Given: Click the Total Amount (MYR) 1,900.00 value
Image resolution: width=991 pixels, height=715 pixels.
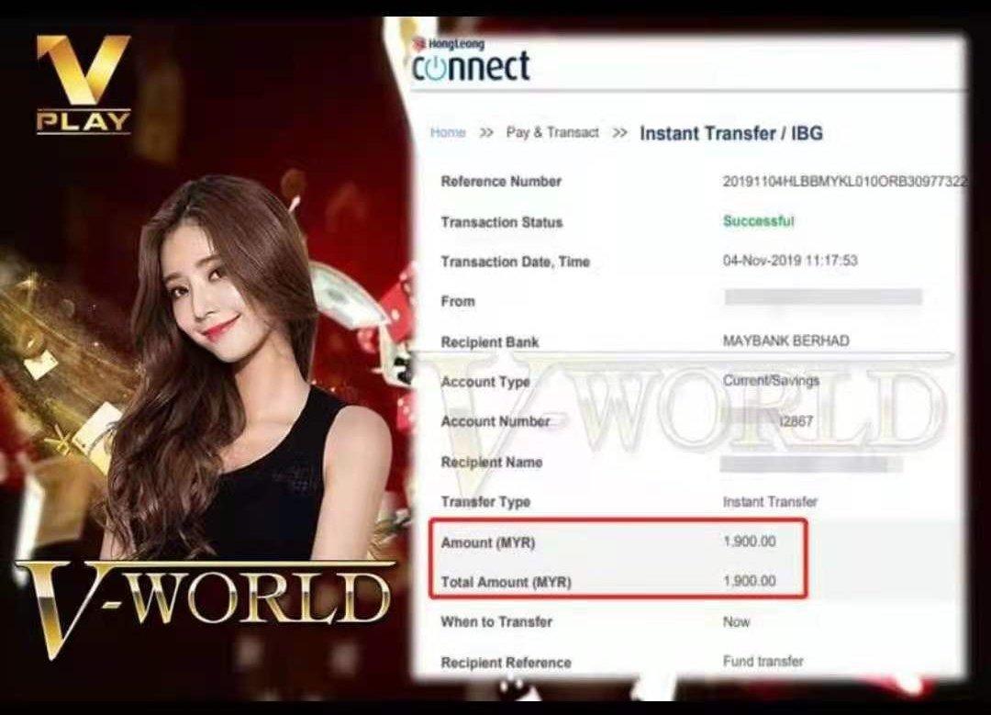Looking at the screenshot, I should click(749, 581).
